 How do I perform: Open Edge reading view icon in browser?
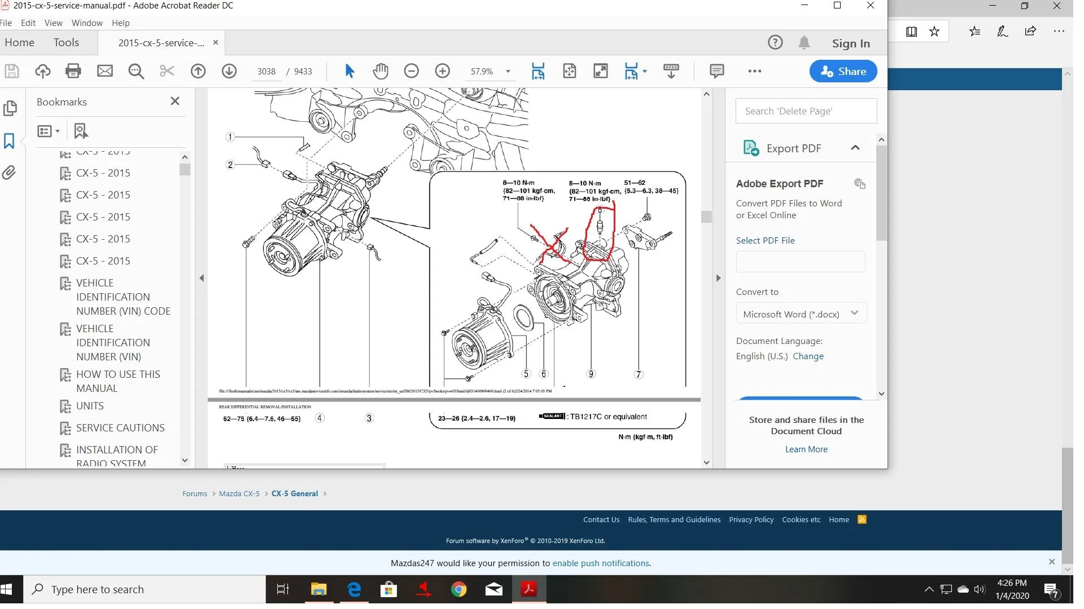click(911, 32)
